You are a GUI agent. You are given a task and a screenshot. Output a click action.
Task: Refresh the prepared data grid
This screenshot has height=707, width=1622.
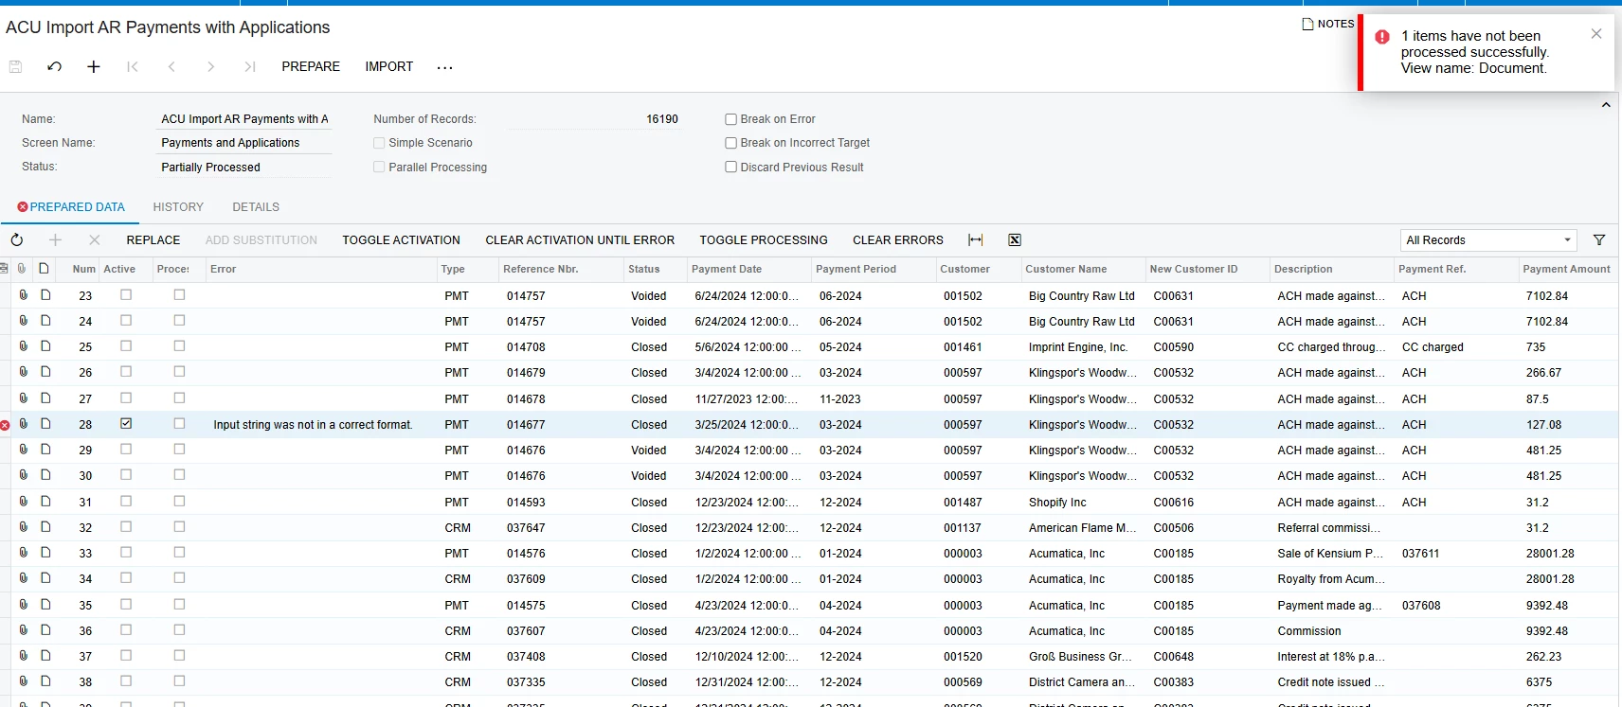click(x=17, y=240)
